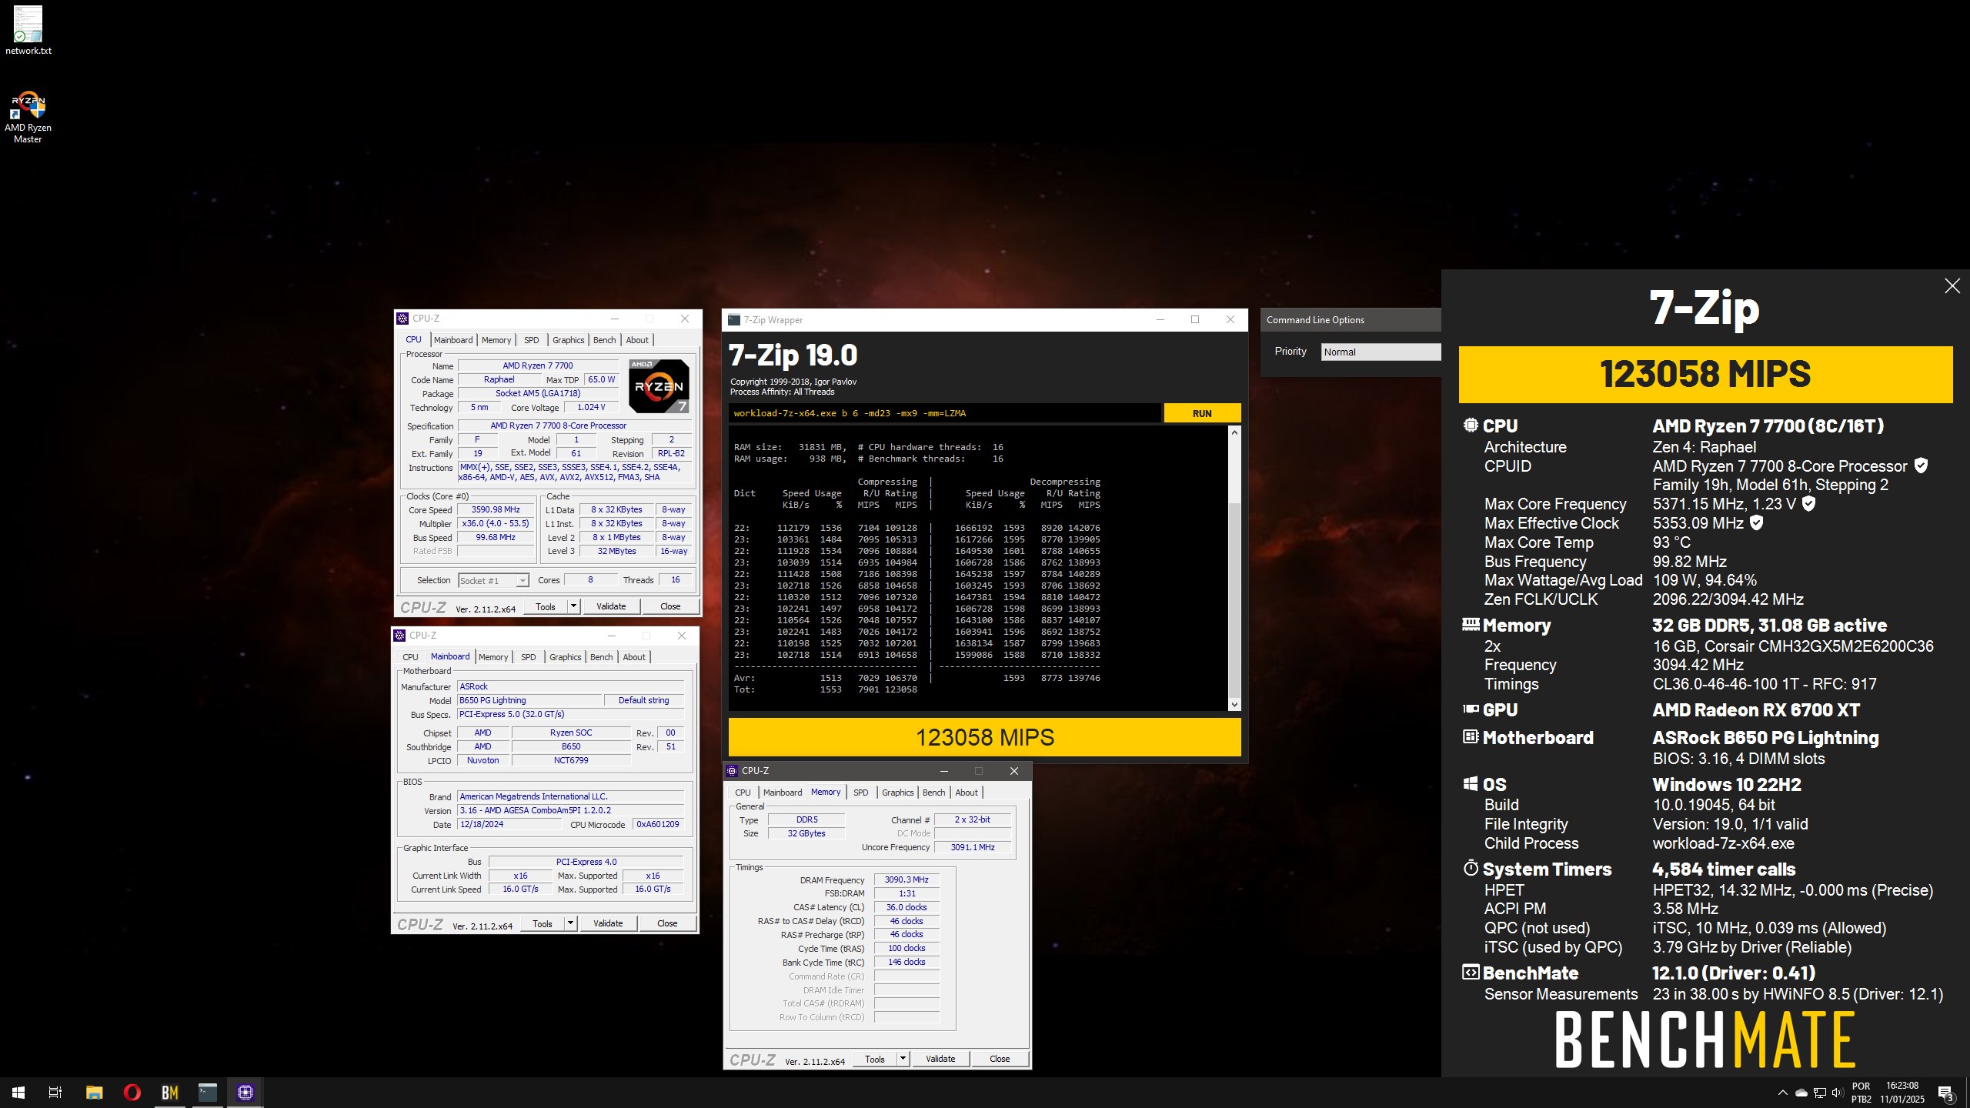Click scroll-up arrow in 7-Zip output
Image resolution: width=1970 pixels, height=1108 pixels.
click(1234, 432)
